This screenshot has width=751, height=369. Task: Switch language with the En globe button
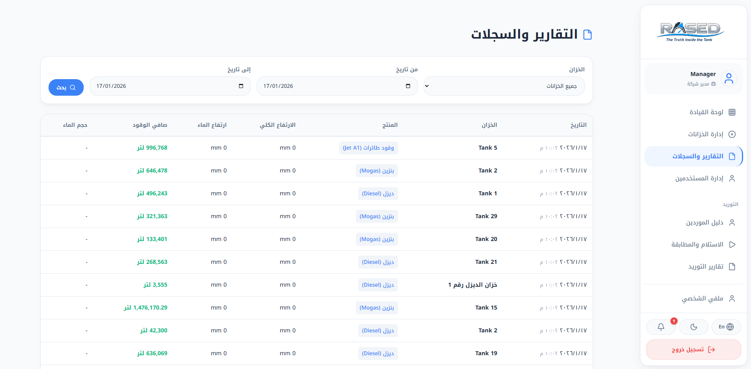coord(726,327)
